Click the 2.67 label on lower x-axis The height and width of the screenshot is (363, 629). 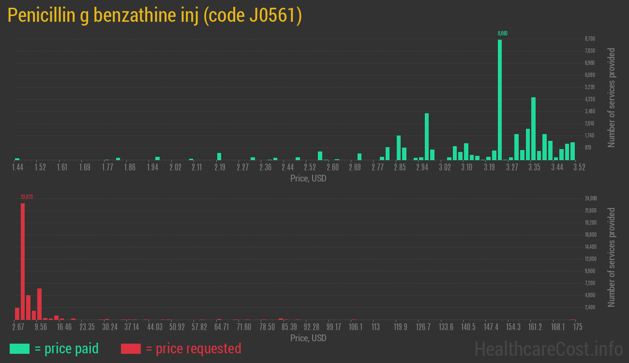click(x=18, y=327)
